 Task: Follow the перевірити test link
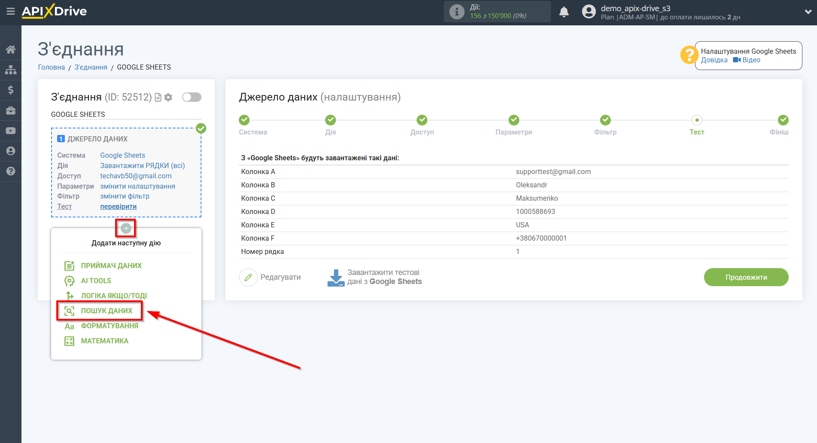pyautogui.click(x=118, y=207)
